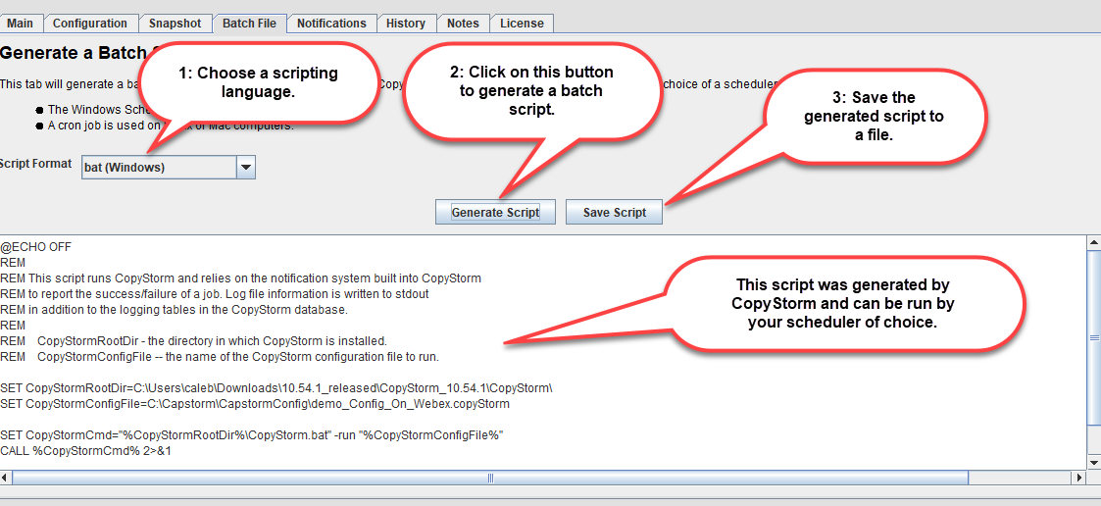This screenshot has width=1101, height=506.
Task: Click the 'Script Format' label
Action: (35, 163)
